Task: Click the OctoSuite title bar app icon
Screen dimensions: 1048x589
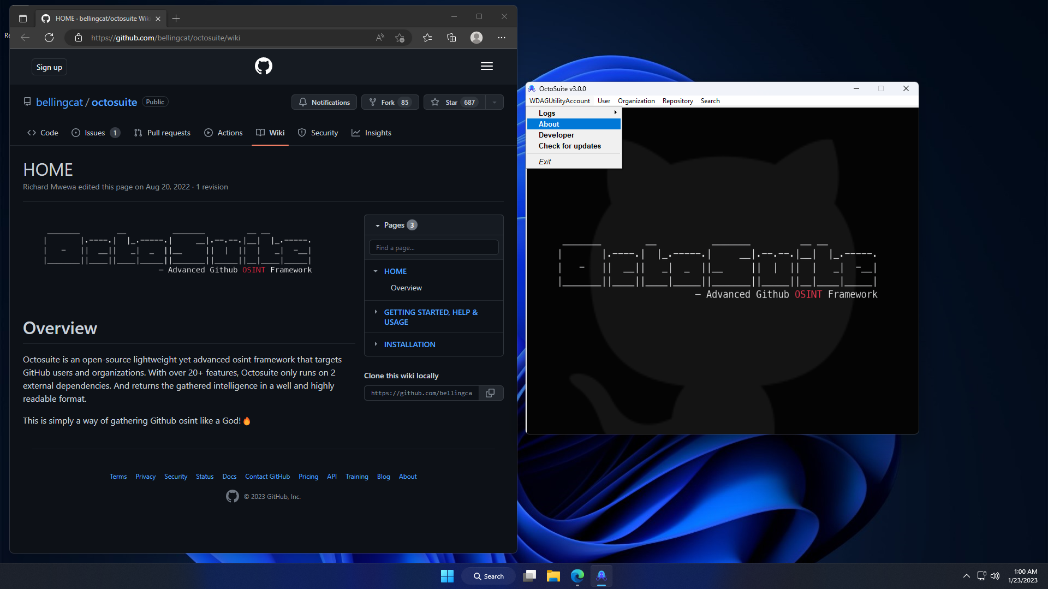Action: pyautogui.click(x=532, y=88)
